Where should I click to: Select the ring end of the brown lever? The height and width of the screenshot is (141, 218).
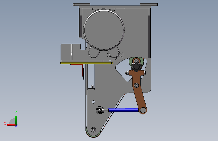[x=143, y=110]
